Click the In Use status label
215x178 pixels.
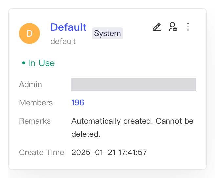38,63
